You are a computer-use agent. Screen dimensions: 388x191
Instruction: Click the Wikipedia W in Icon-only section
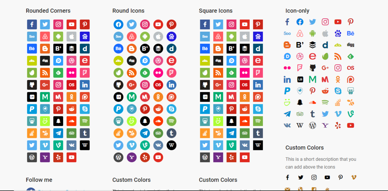300,125
